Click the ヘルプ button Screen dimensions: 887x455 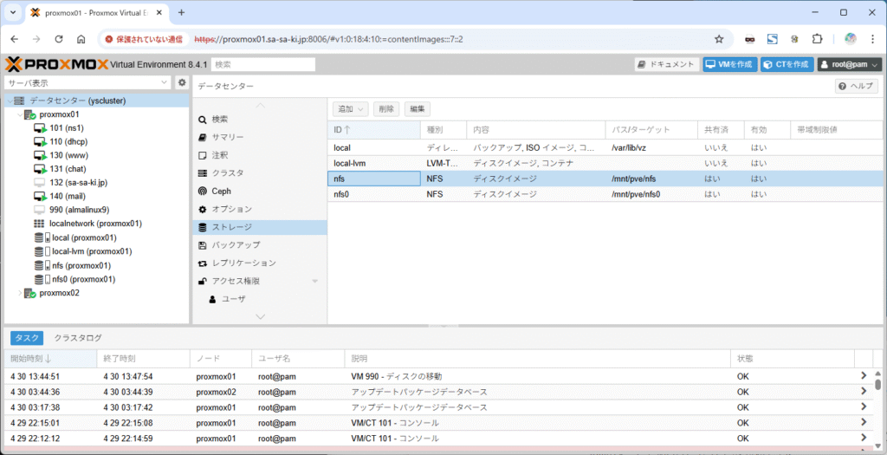coord(857,86)
